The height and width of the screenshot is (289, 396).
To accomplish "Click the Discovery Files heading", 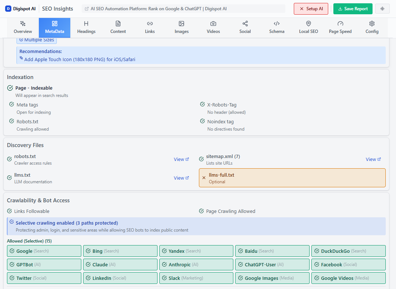I will [25, 145].
